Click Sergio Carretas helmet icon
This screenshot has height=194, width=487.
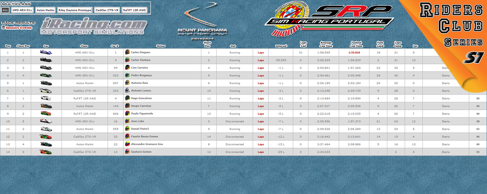(127, 106)
